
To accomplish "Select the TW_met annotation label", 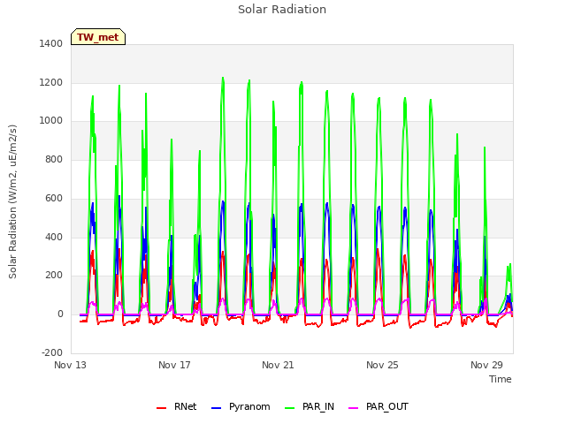I will click(98, 37).
